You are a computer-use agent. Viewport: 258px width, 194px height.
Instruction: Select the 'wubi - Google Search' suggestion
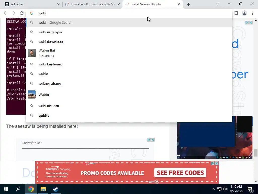tap(129, 22)
